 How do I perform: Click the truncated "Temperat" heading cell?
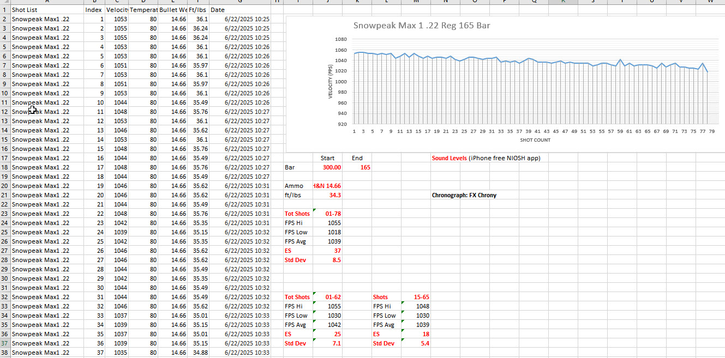coord(144,10)
